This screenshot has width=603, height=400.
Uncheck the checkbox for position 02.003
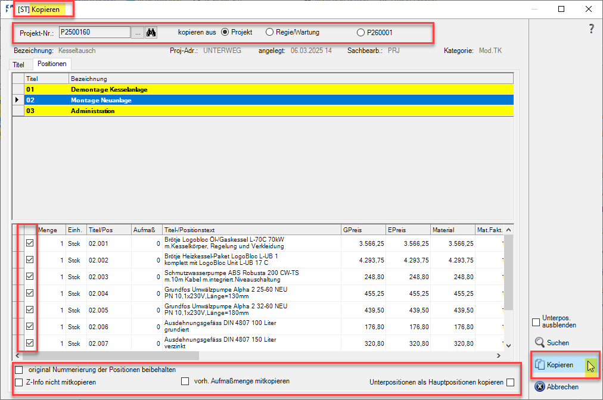tap(29, 276)
